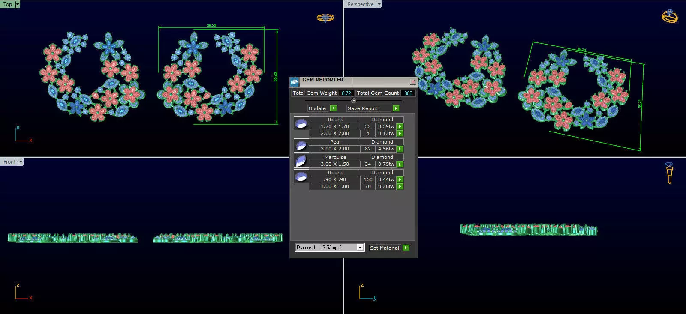This screenshot has height=314, width=686.
Task: Click green arrow for .90 X .90 row
Action: (x=400, y=180)
